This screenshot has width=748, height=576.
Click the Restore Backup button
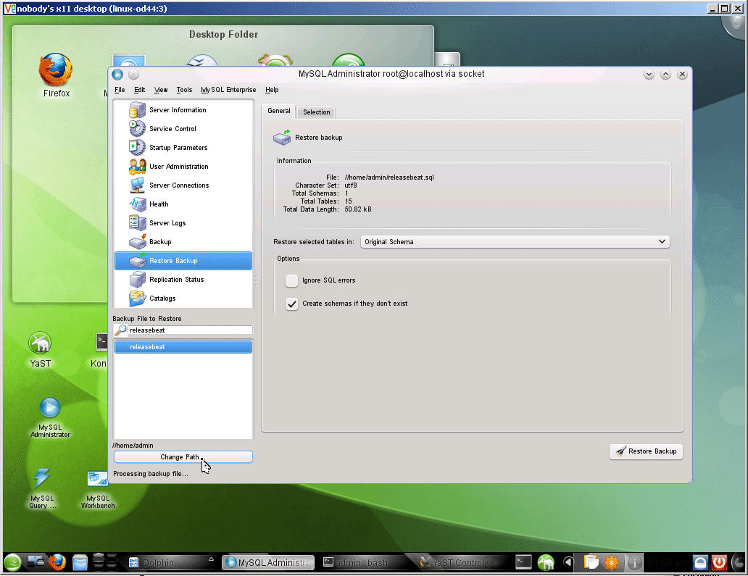(x=646, y=451)
